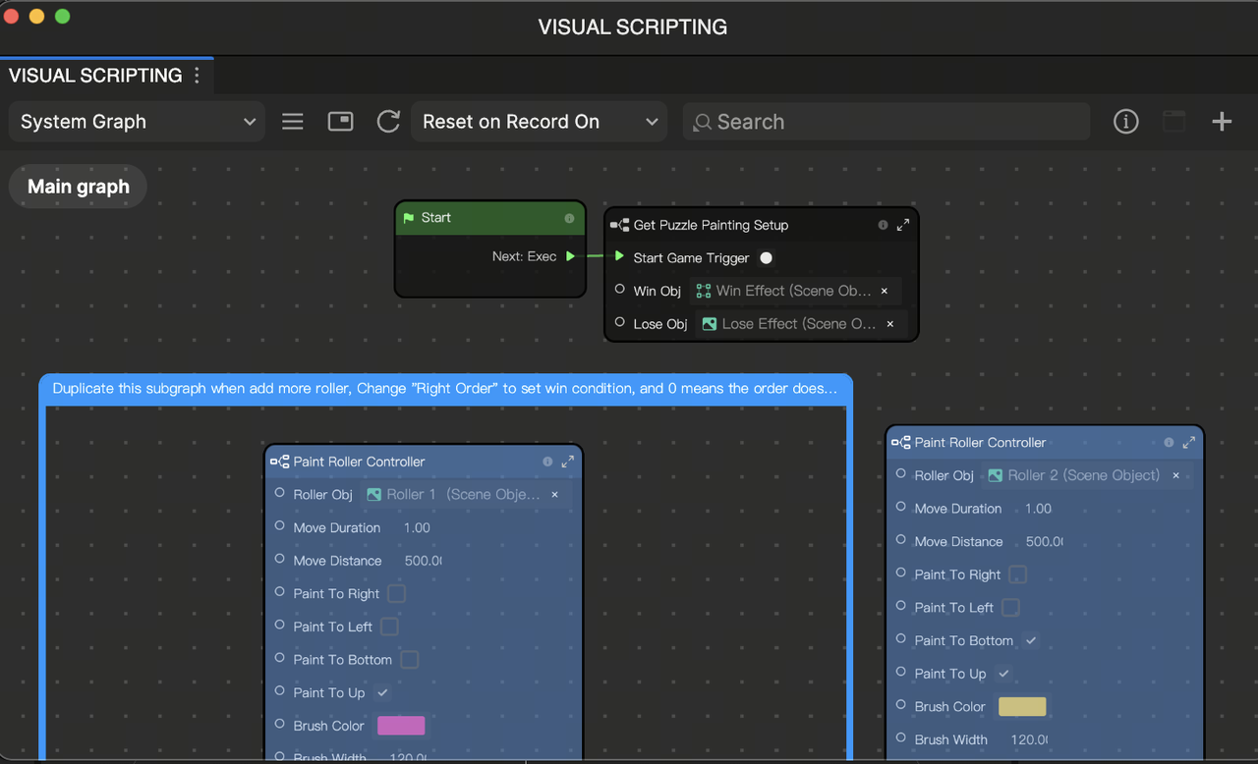The image size is (1258, 764).
Task: Edit Move Distance value on Roller 2
Action: pos(1045,542)
